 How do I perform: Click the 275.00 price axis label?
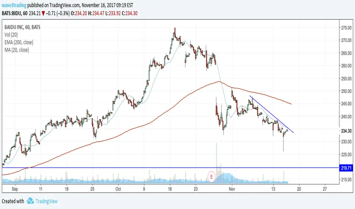click(346, 28)
